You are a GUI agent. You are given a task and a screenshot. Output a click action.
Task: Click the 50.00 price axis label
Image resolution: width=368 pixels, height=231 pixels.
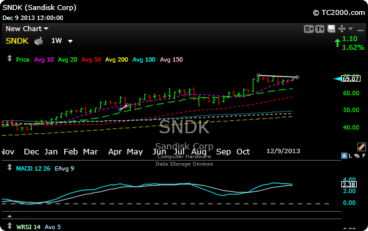pos(351,110)
